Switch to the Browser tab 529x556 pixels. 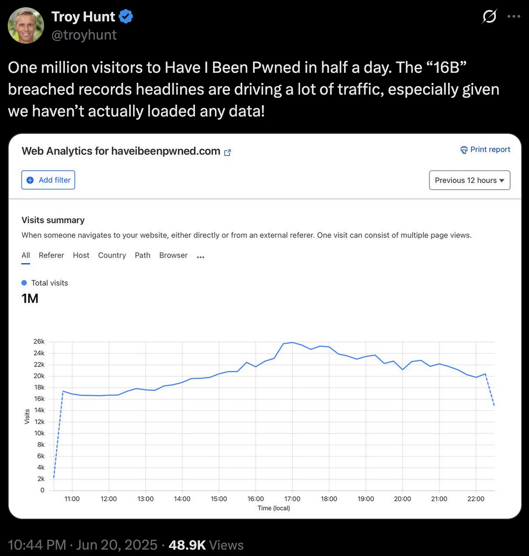click(x=173, y=255)
